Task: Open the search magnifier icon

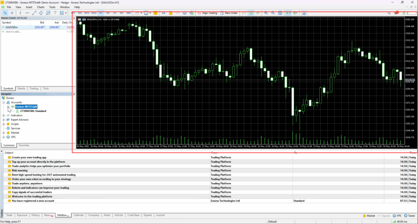Action: pyautogui.click(x=389, y=13)
